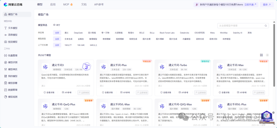Click the 通义千问-Turbo model logo
The width and height of the screenshot is (277, 128).
click(x=162, y=67)
